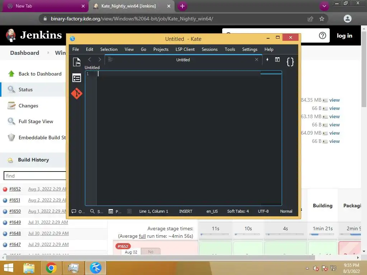367x275 pixels.
Task: Click view link beside 84.35 MB artifact
Action: (334, 100)
